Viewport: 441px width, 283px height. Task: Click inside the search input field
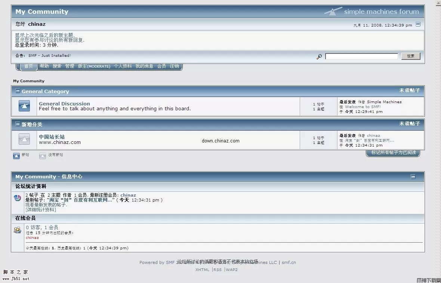pos(361,56)
